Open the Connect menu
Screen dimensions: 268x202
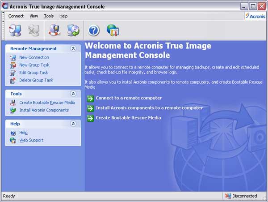[x=16, y=16]
